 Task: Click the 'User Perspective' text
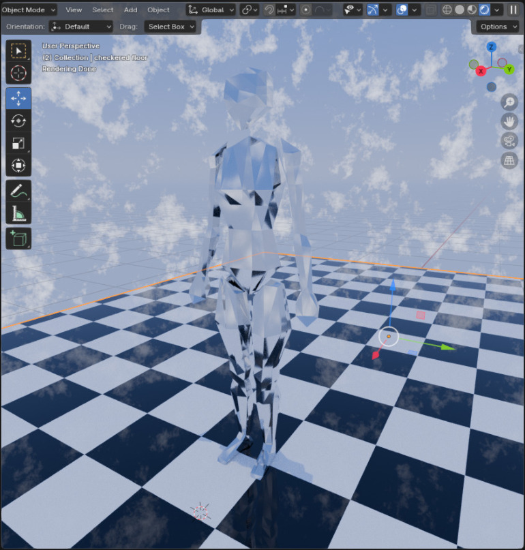(71, 46)
